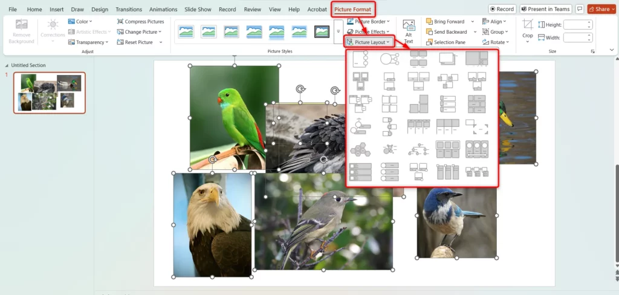The width and height of the screenshot is (619, 295).
Task: Switch to the Picture Format tab
Action: tap(353, 9)
